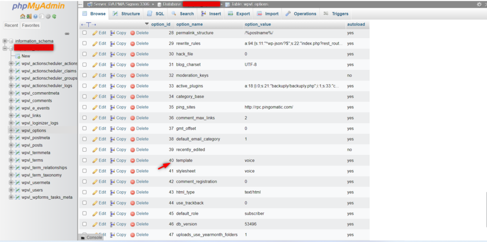This screenshot has width=487, height=242.
Task: Click the pencil Edit icon for template row
Action: click(x=95, y=161)
